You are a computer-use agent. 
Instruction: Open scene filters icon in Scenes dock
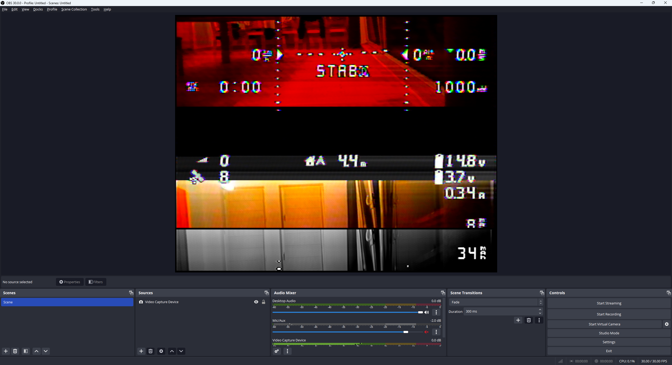26,351
